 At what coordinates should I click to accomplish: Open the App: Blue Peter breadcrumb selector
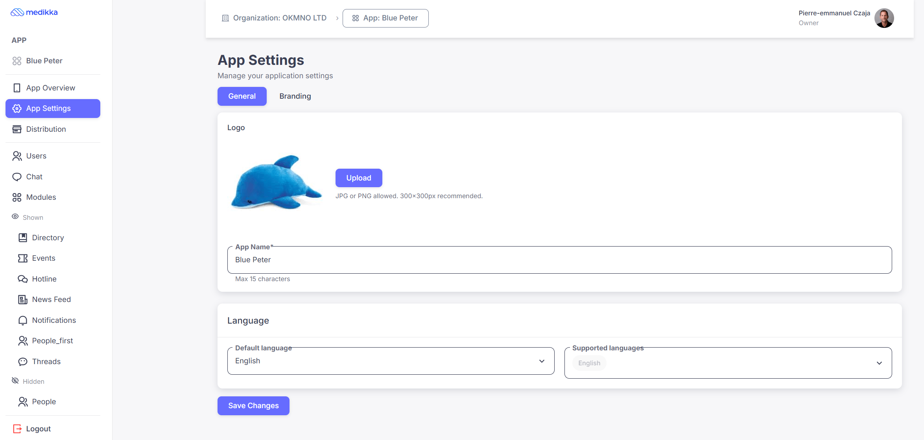coord(385,18)
